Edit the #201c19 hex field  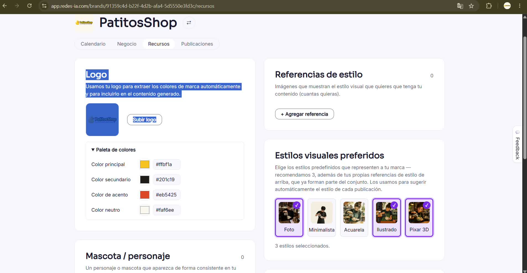click(167, 180)
